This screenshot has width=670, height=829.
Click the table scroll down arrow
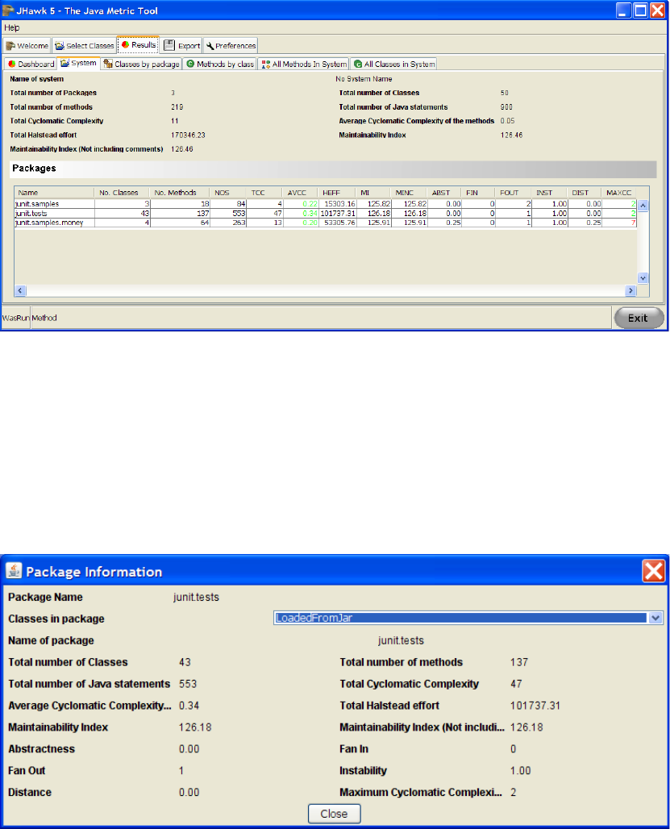643,277
